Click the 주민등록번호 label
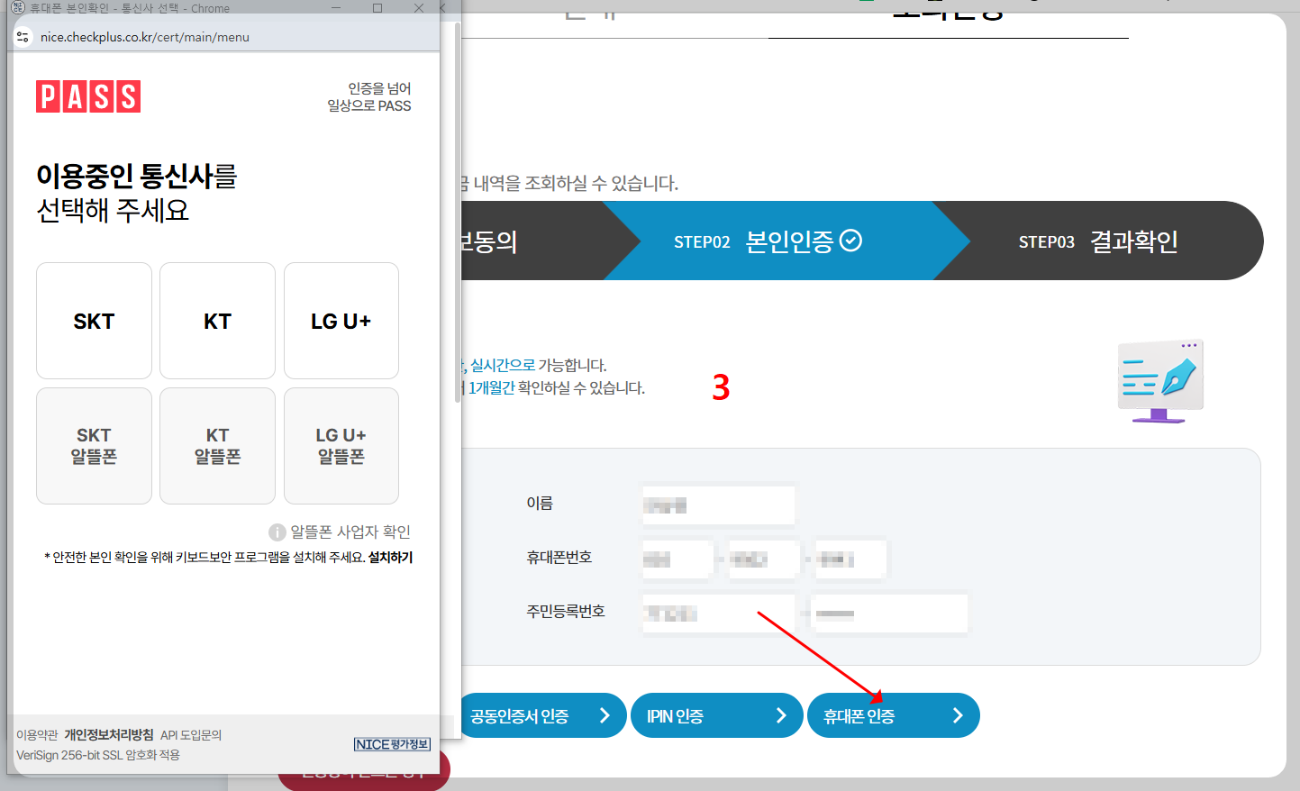This screenshot has width=1300, height=791. 566,611
